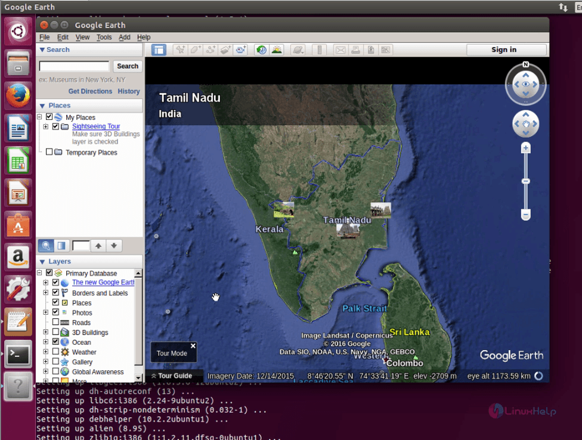Enable the Roads layer checkbox

tap(56, 323)
